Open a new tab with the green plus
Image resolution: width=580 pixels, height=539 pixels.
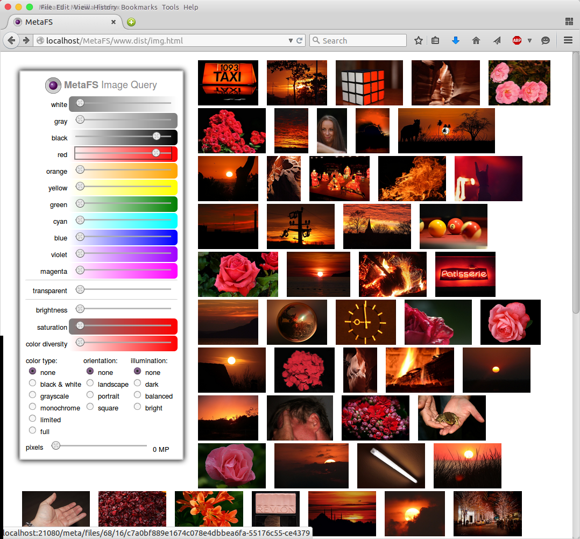[131, 22]
